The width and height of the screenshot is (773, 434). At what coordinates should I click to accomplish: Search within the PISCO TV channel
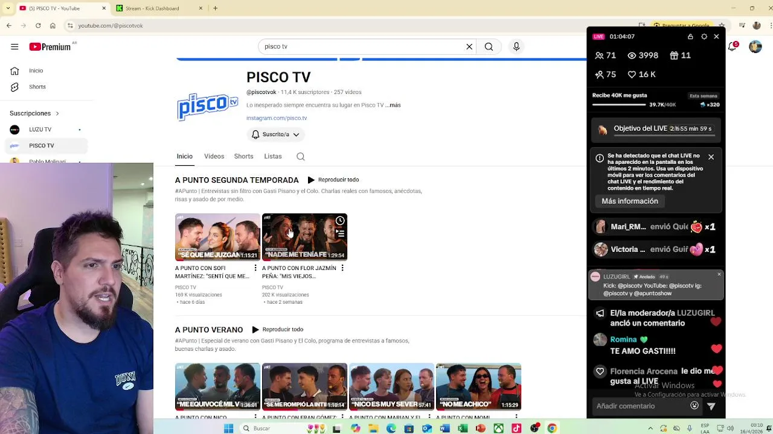coord(301,157)
